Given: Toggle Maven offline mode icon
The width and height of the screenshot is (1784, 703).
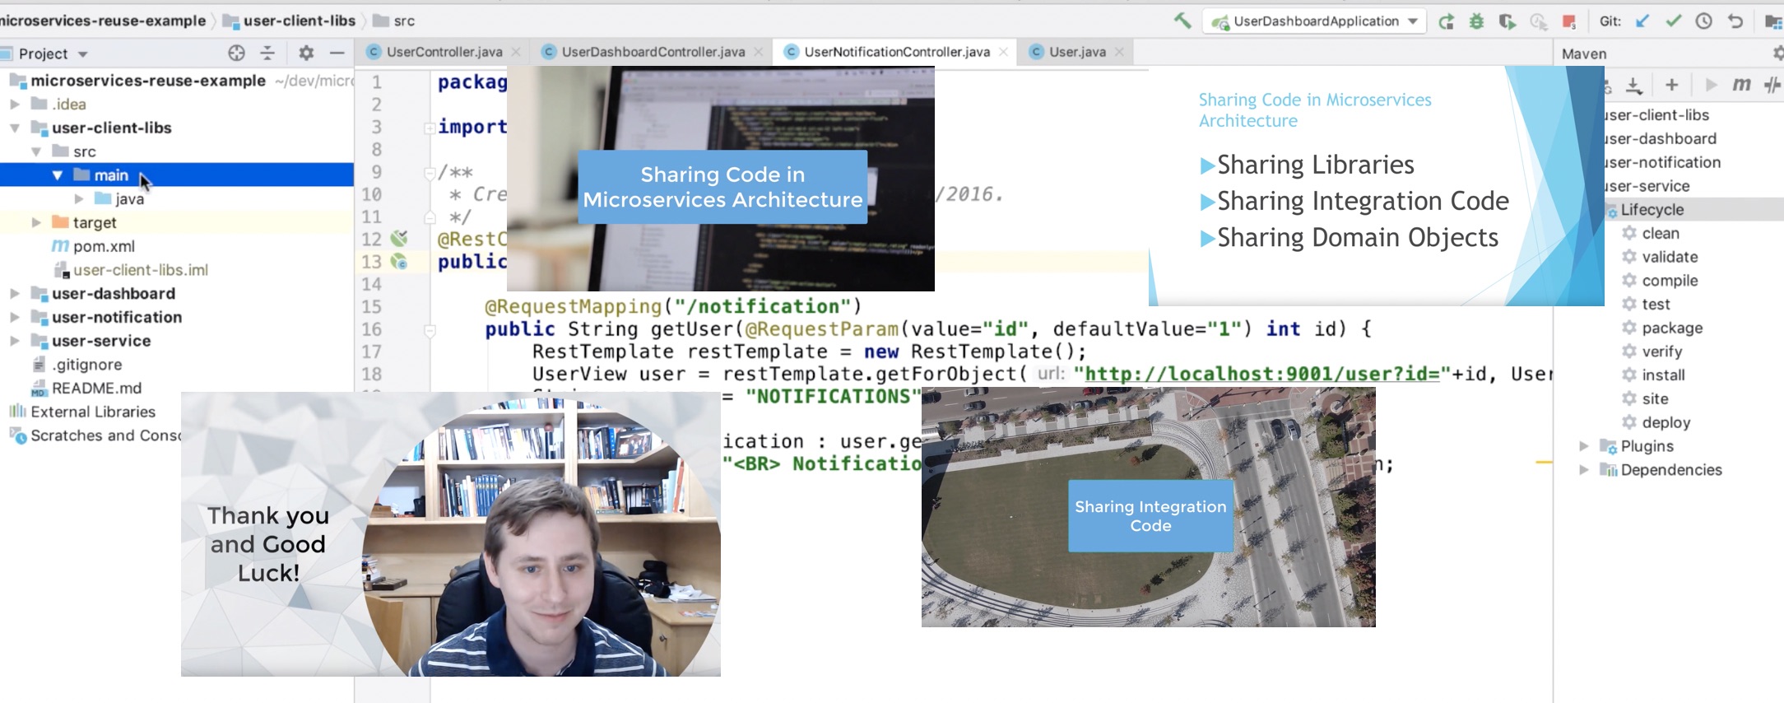Looking at the screenshot, I should point(1772,85).
